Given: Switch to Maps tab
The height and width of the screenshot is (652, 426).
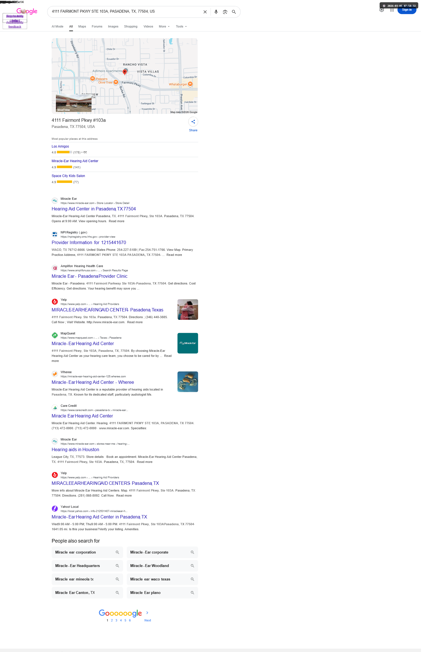Looking at the screenshot, I should tap(82, 26).
